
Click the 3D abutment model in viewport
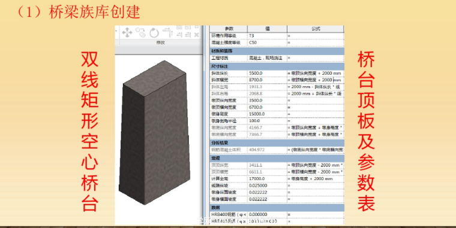[154, 132]
